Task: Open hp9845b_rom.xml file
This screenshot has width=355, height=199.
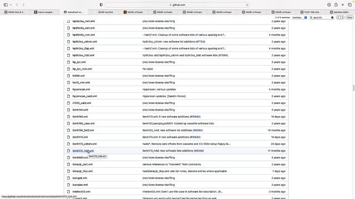Action: click(84, 35)
